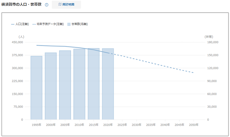Click the 2000年 axis label
This screenshot has width=230, height=137.
coord(51,125)
